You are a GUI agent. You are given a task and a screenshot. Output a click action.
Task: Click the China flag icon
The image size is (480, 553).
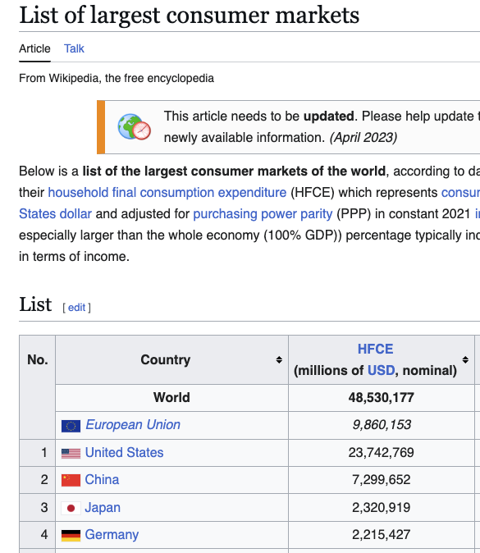[71, 480]
